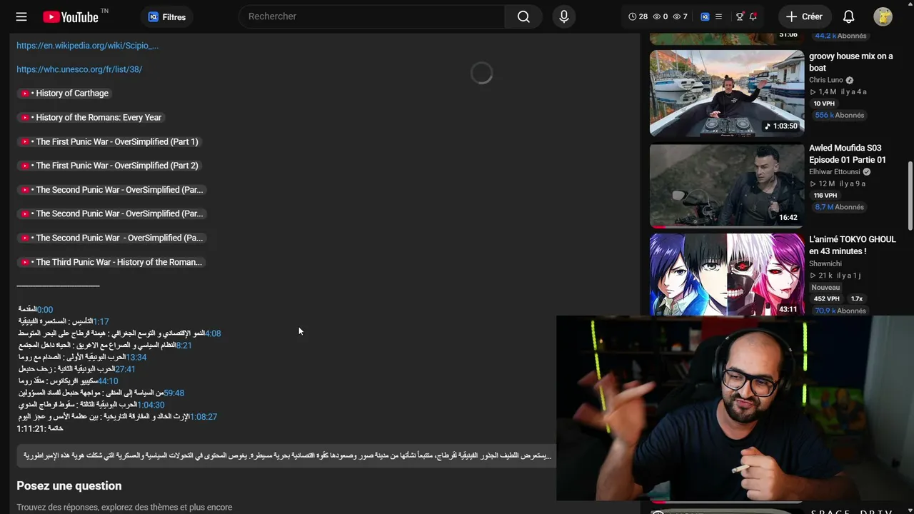Click the clock stat showing 28
The height and width of the screenshot is (514, 914).
638,16
